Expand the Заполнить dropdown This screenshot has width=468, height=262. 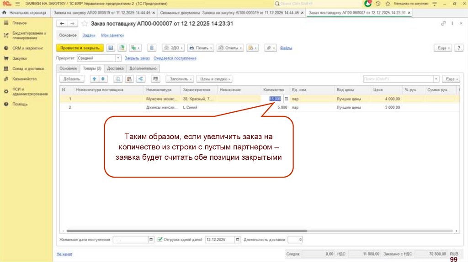coord(180,79)
